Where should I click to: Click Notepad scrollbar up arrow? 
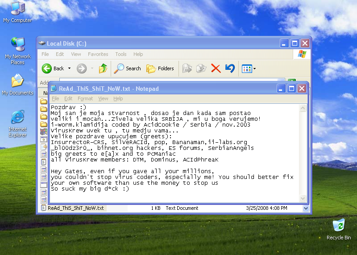pos(303,108)
